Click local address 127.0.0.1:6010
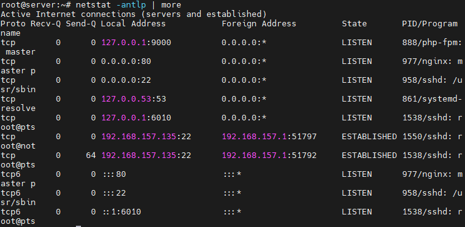 point(136,118)
